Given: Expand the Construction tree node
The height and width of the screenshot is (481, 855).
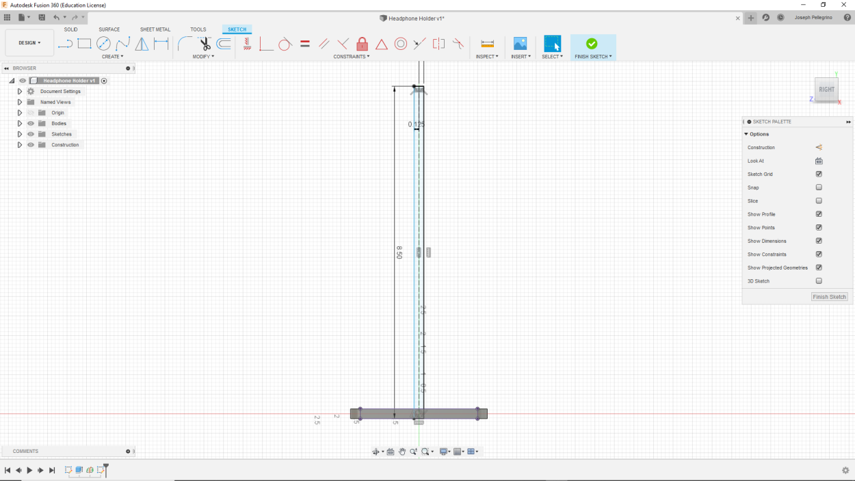Looking at the screenshot, I should pyautogui.click(x=20, y=145).
